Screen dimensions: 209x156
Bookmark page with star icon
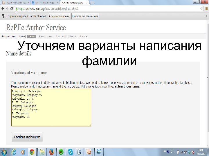[x=201, y=9]
